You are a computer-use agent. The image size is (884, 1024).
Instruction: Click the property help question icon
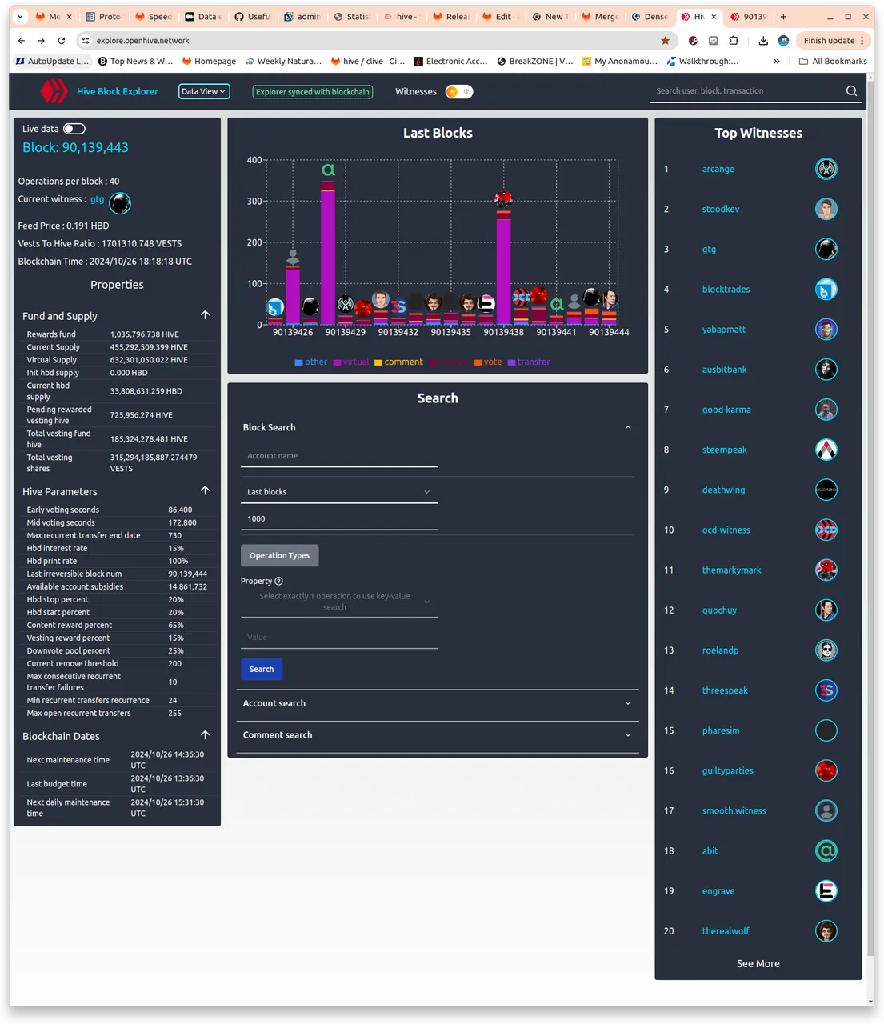click(278, 582)
